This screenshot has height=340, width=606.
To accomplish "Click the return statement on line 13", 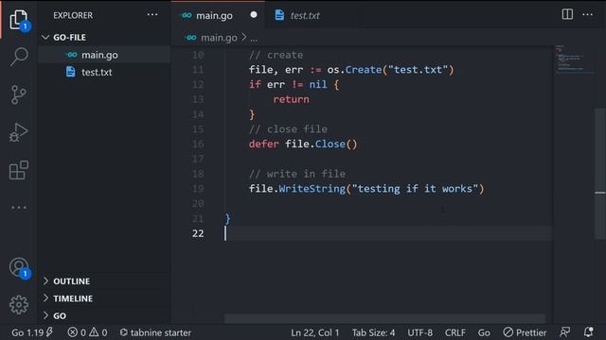I will (291, 99).
